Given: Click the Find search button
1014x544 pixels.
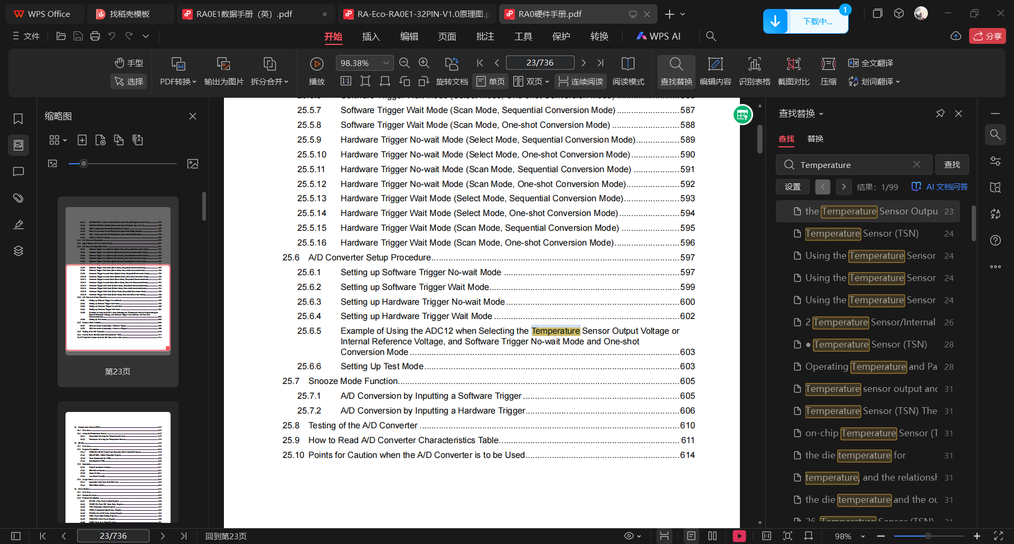Looking at the screenshot, I should [952, 165].
